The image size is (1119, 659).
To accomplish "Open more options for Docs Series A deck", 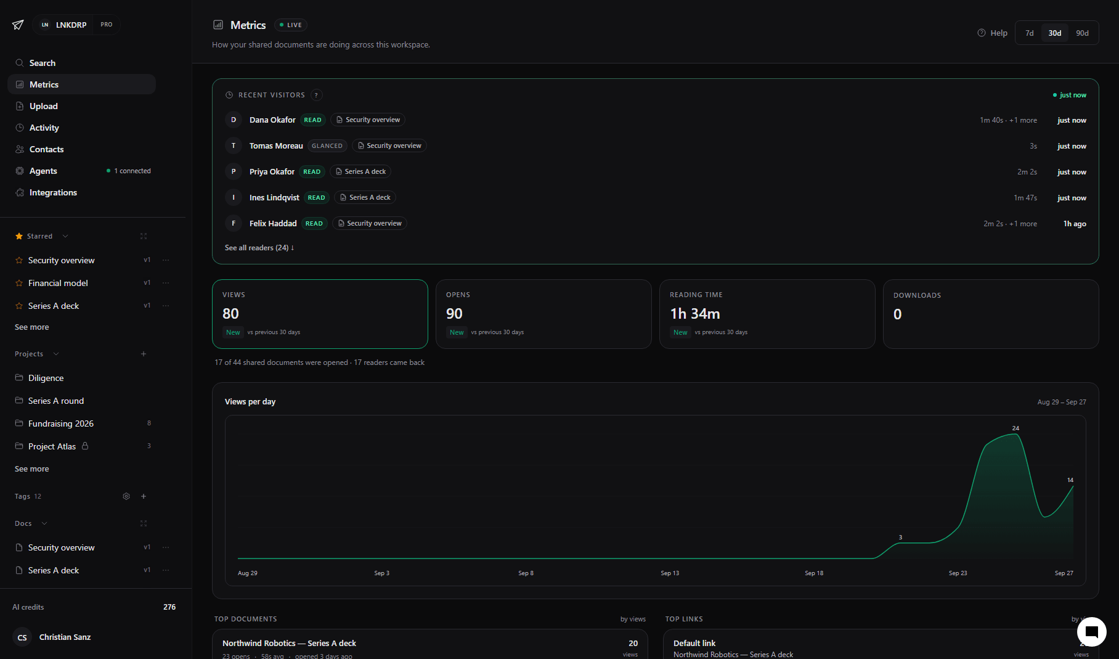I will pos(166,570).
